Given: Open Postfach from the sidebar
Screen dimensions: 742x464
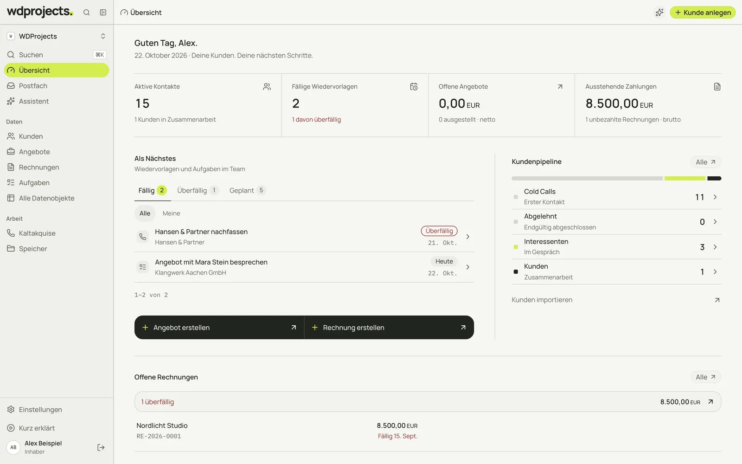Looking at the screenshot, I should (57, 86).
